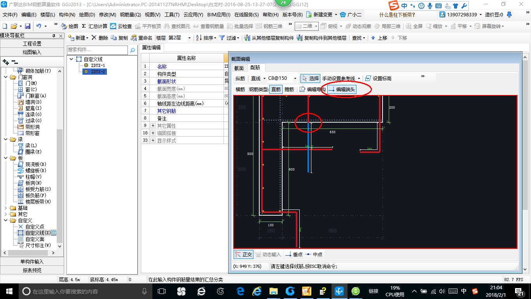The height and width of the screenshot is (299, 531).
Task: Open the 工具(T) menu
Action: click(x=172, y=14)
